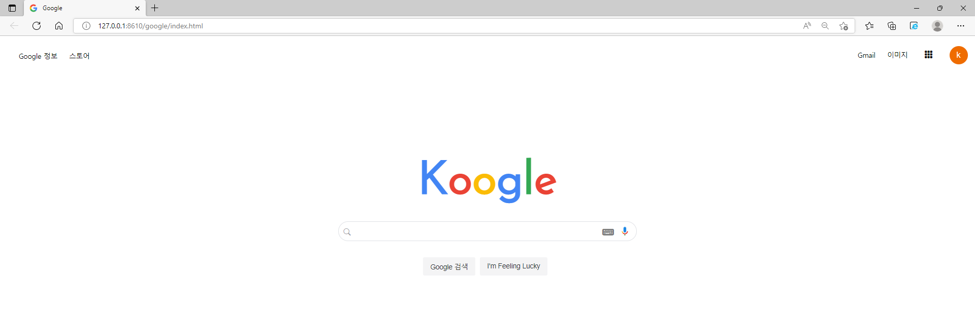Expand the Settings and more menu
Image resolution: width=975 pixels, height=314 pixels.
coord(961,26)
